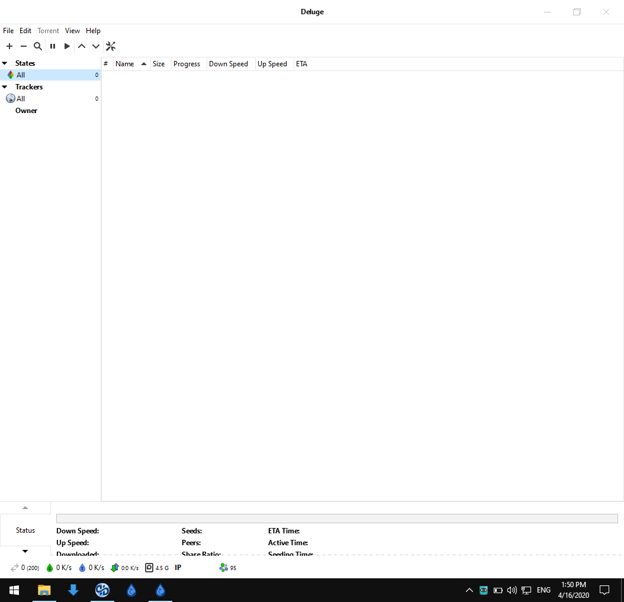Screen dimensions: 624x602
Task: Open the notification action center
Action: click(x=604, y=590)
